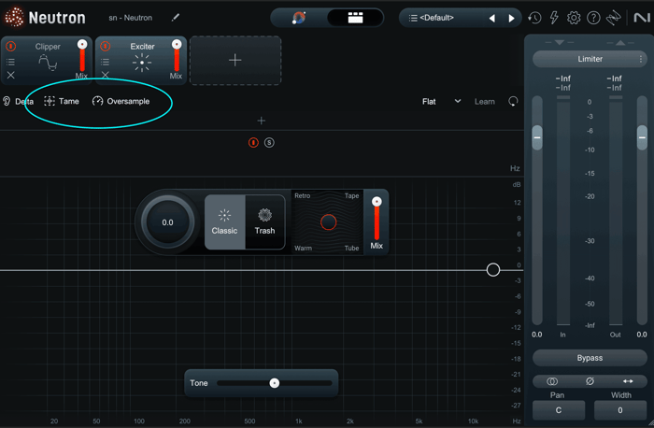The width and height of the screenshot is (654, 428).
Task: Open Clipper module preset list icon
Action: pyautogui.click(x=11, y=62)
